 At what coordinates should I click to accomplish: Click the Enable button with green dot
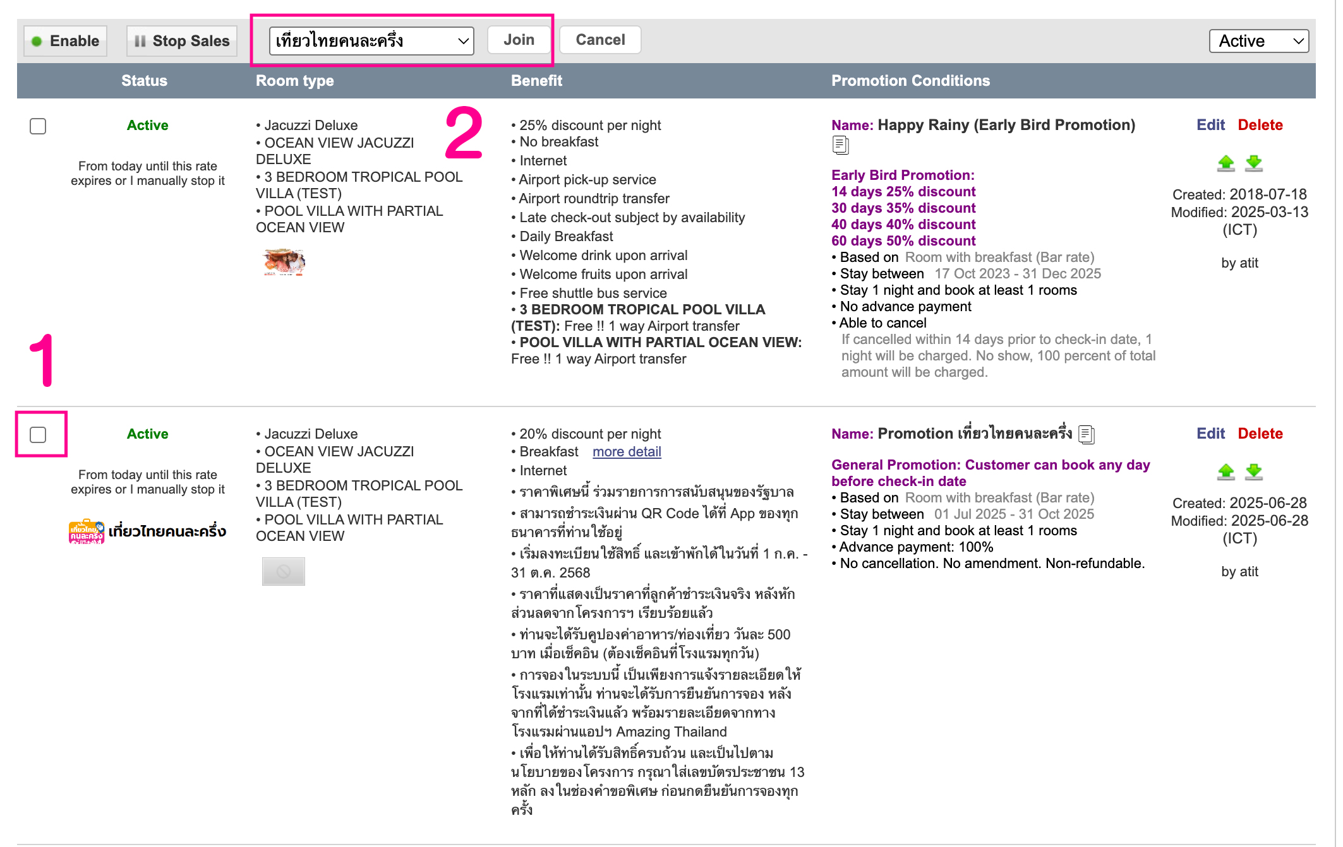[x=66, y=41]
